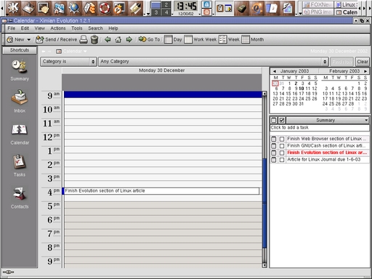Open the Help menu
Screen dimensions: 372x279
pyautogui.click(x=113, y=28)
